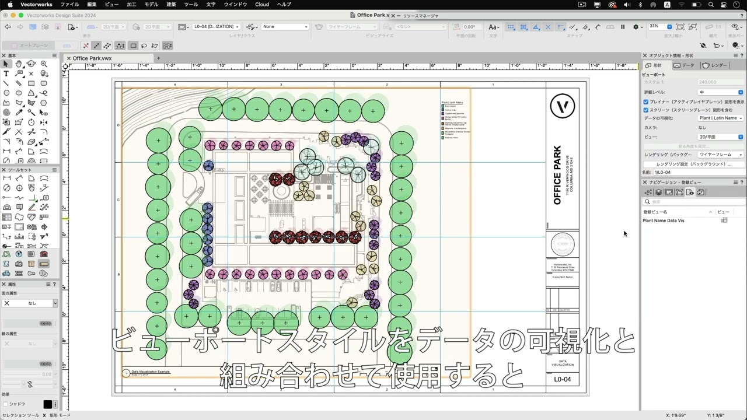Toggle screen plane objects checkbox
The width and height of the screenshot is (747, 420).
click(x=646, y=110)
